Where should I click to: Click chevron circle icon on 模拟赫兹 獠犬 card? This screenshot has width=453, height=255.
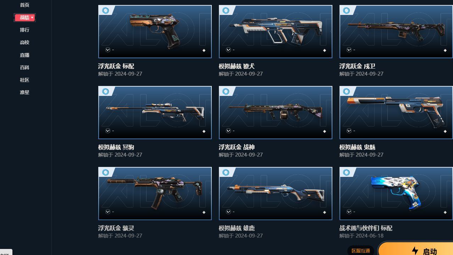(x=228, y=50)
